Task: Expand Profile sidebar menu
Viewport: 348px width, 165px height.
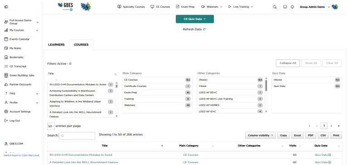Action: (37, 103)
